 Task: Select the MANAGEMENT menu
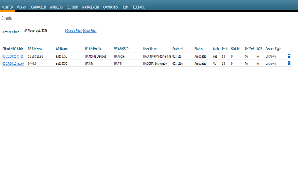click(91, 7)
